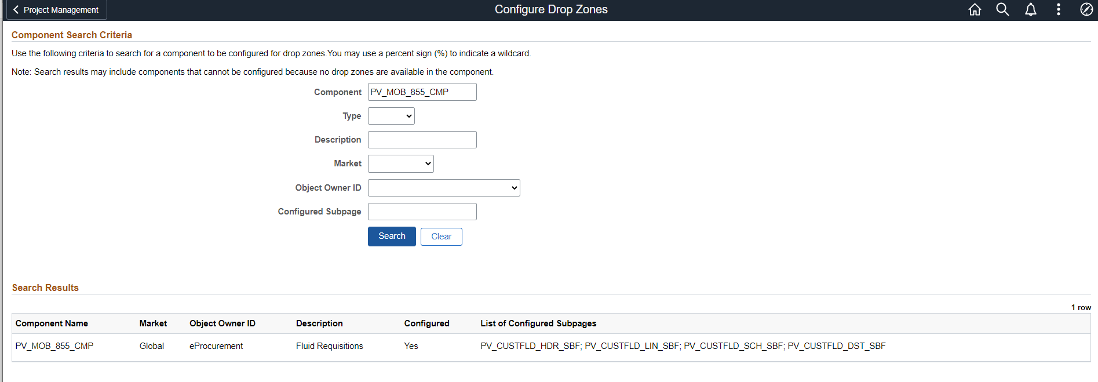Open the Actions three-dot menu
This screenshot has height=382, width=1098.
click(x=1058, y=10)
